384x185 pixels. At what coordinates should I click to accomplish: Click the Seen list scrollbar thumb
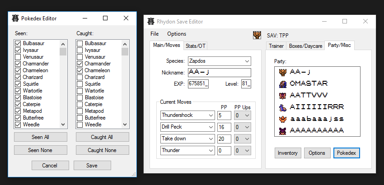tap(63, 51)
